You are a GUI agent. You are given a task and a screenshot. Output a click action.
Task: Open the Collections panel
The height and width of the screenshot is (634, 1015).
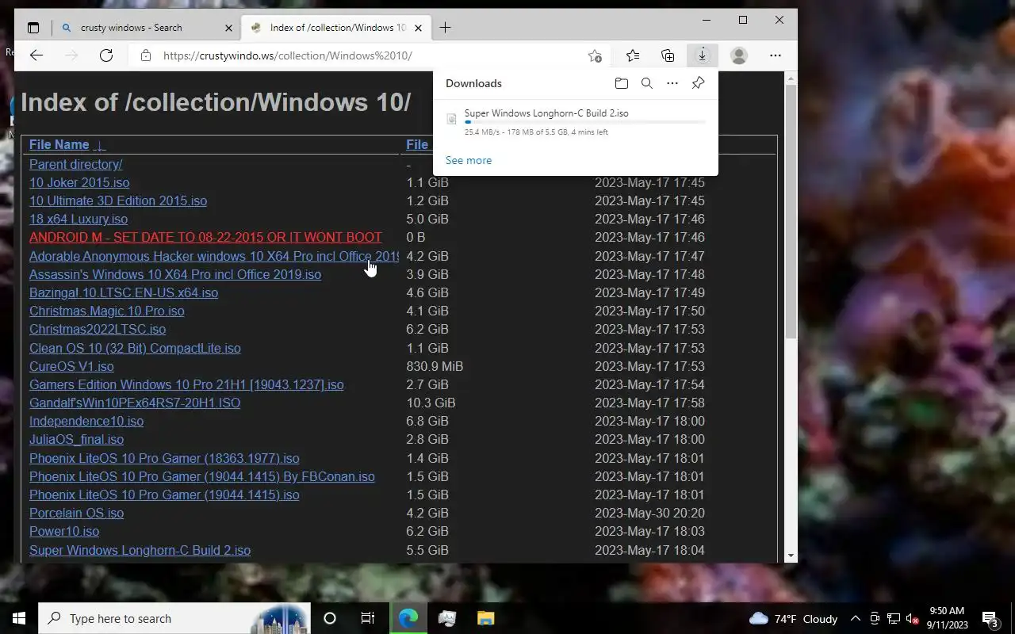point(668,55)
